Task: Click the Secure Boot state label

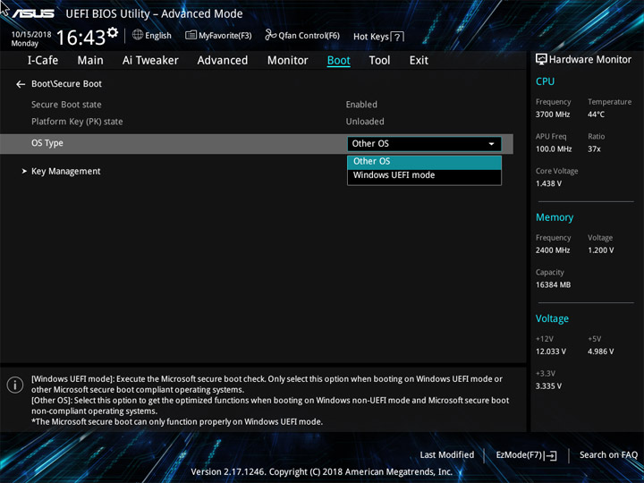Action: 66,105
